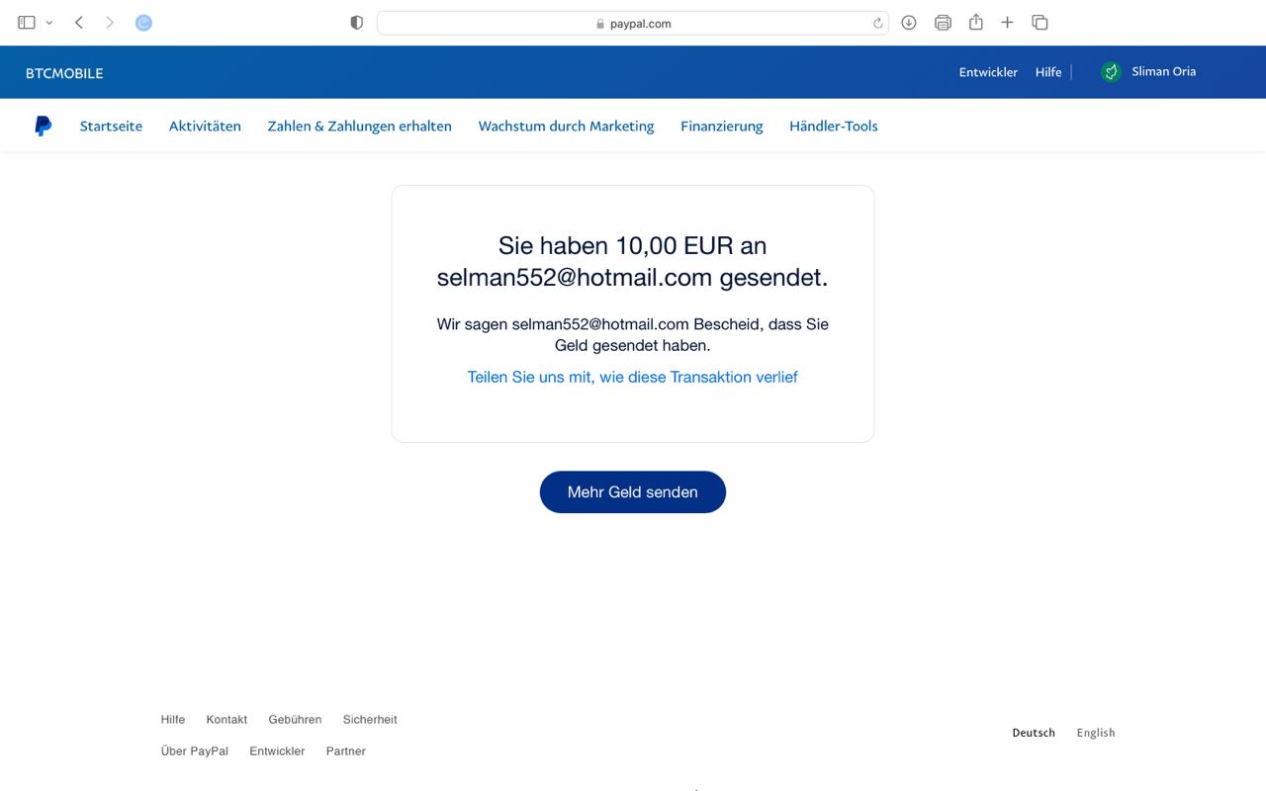
Task: Switch language to English
Action: click(x=1095, y=733)
